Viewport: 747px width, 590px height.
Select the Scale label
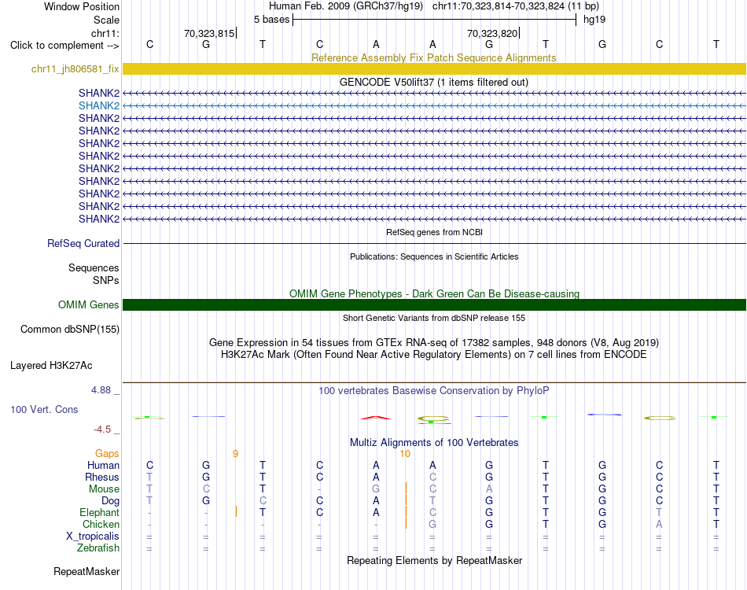(x=106, y=20)
